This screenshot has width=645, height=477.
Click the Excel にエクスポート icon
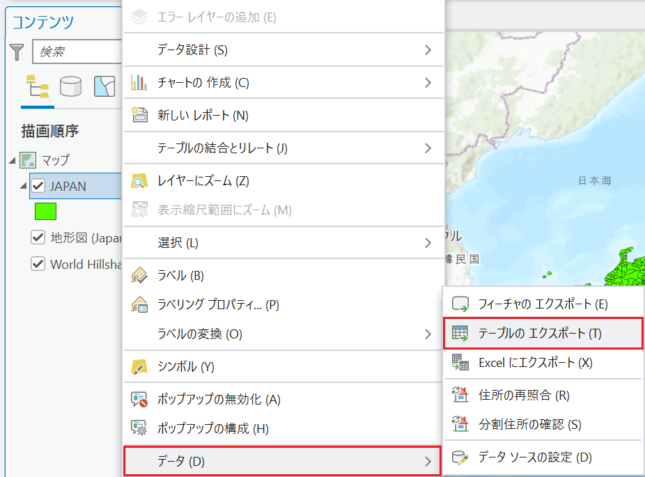pyautogui.click(x=460, y=363)
